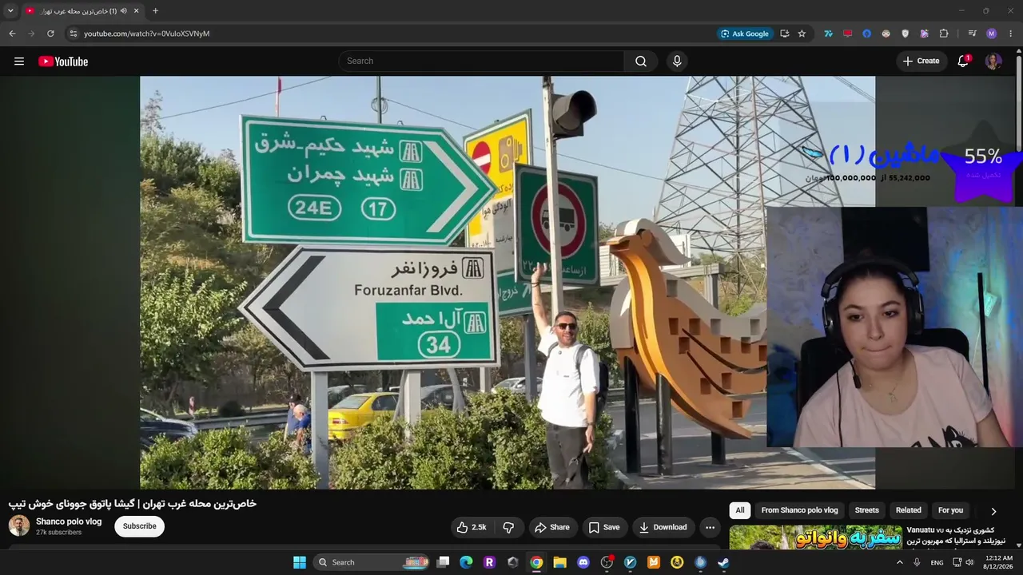
Task: Open the Create menu
Action: [921, 61]
